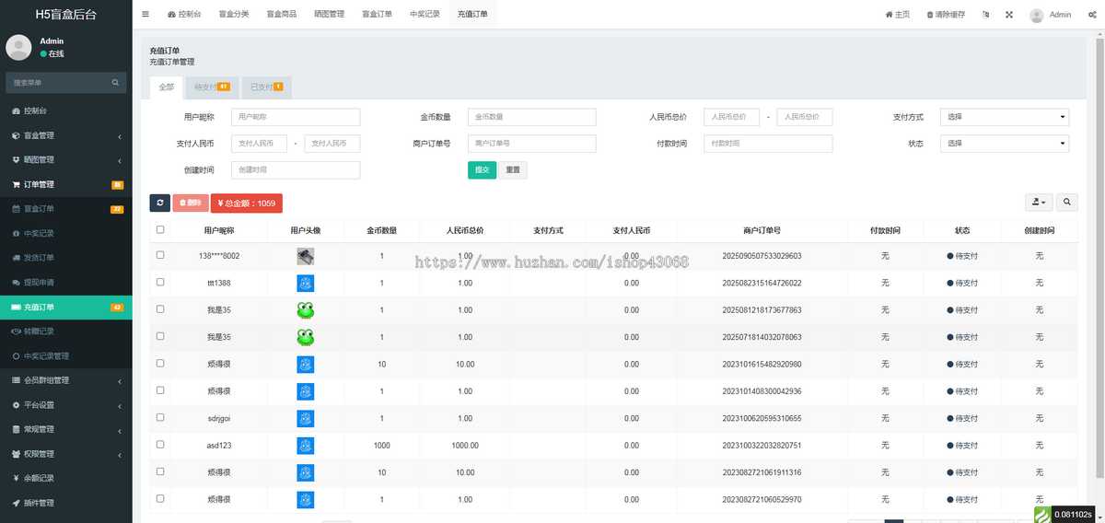This screenshot has height=523, width=1105.
Task: Click the avatar of user sdrjgoi
Action: click(x=305, y=418)
